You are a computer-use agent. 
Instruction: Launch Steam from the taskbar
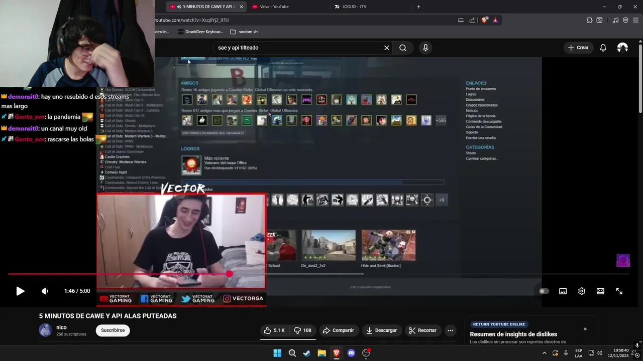(306, 353)
